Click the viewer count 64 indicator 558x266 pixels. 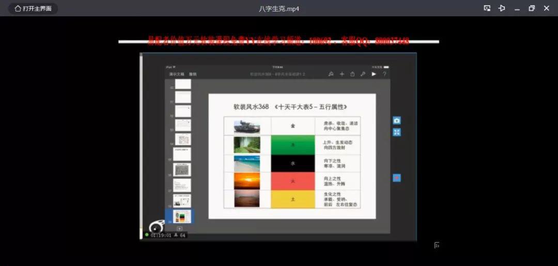180,235
